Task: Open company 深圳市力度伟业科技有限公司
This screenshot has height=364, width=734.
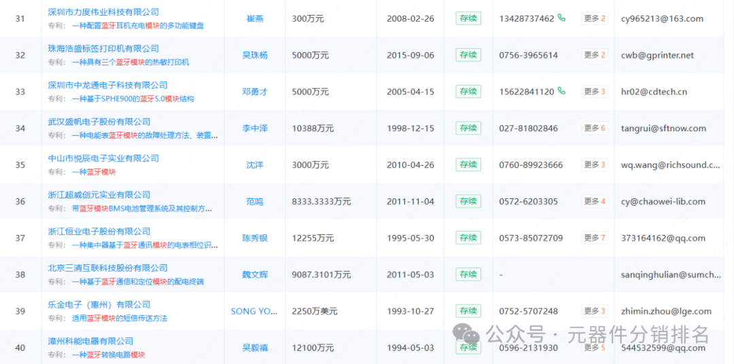Action: [103, 12]
